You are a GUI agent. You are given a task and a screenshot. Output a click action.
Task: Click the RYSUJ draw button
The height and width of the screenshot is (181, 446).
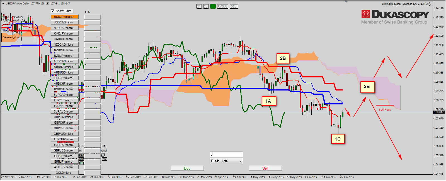coord(223,6)
